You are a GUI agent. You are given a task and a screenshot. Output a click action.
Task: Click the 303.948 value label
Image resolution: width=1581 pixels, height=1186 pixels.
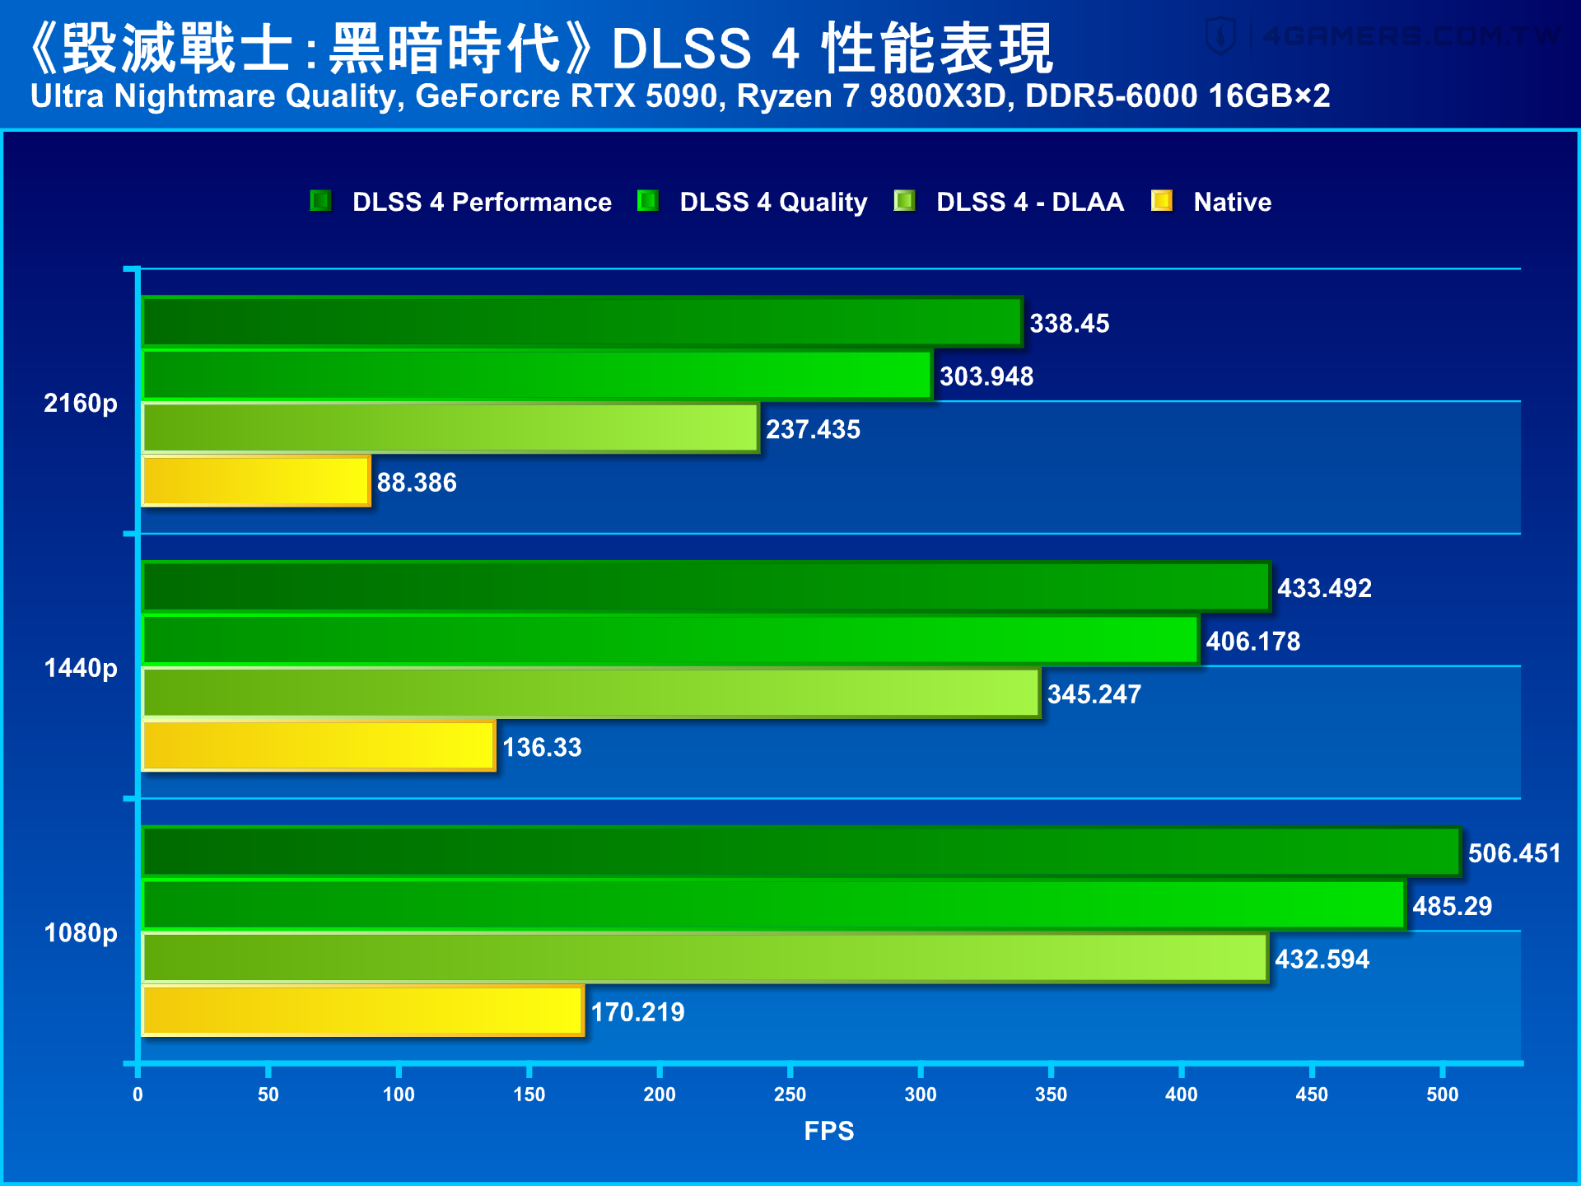(986, 376)
